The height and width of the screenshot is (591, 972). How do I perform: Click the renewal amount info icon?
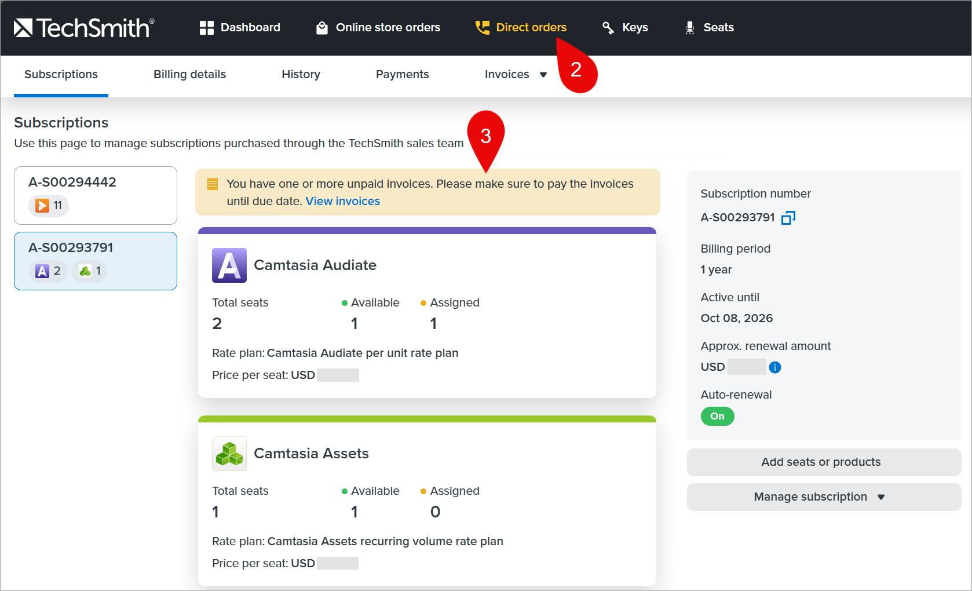pos(775,367)
